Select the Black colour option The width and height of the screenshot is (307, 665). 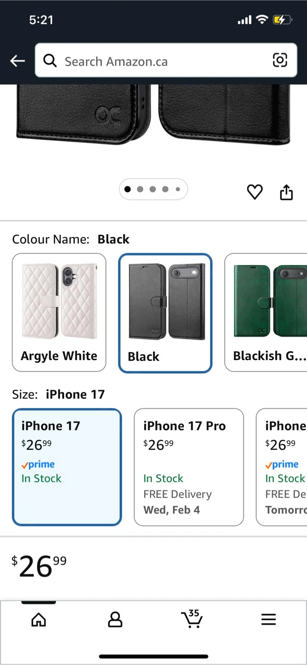point(165,313)
